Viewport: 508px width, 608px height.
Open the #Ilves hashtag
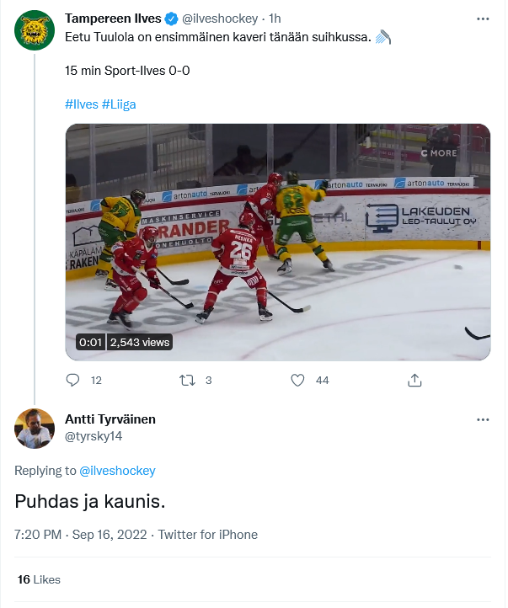coord(81,104)
